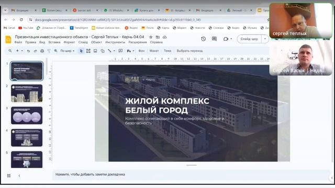Click the Макет button
This screenshot has width=335, height=188.
[x=154, y=51]
